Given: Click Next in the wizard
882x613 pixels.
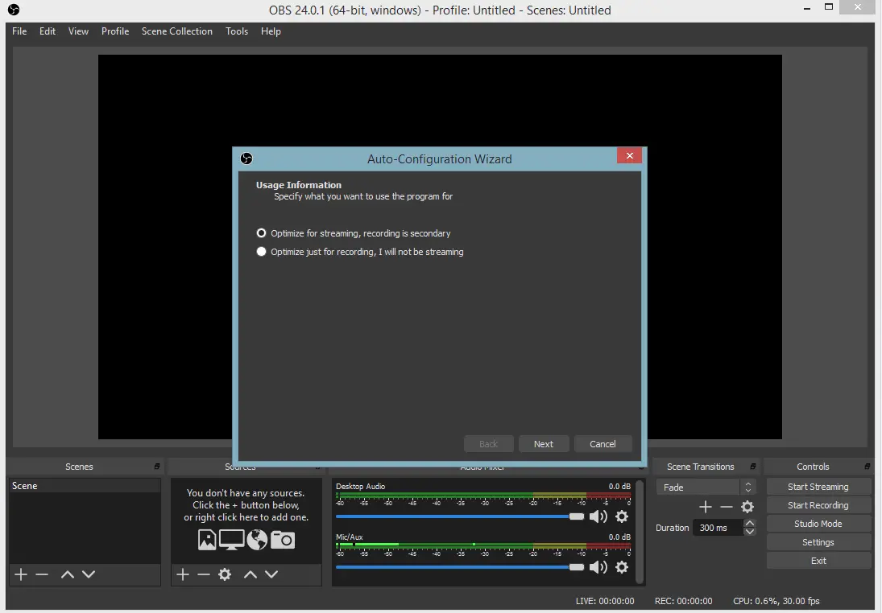Looking at the screenshot, I should (544, 444).
